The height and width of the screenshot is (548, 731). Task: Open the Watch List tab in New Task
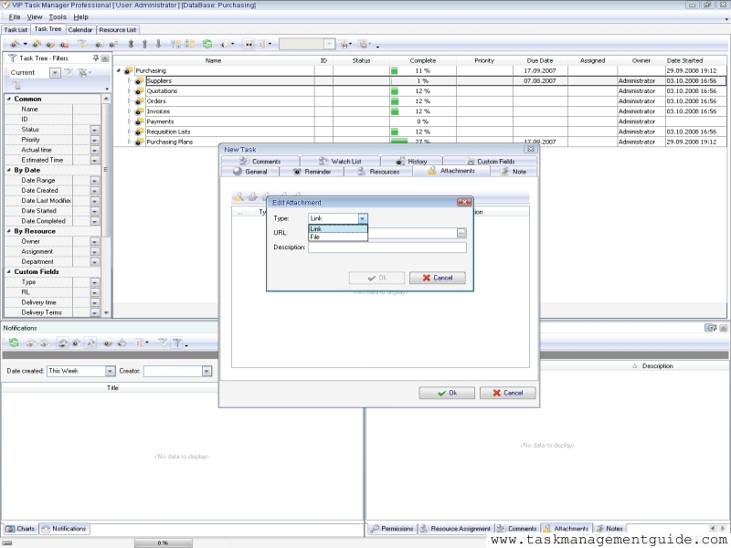pos(340,162)
